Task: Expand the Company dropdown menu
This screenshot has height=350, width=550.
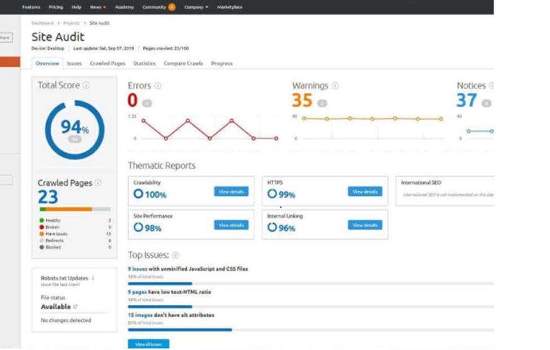Action: [x=196, y=7]
